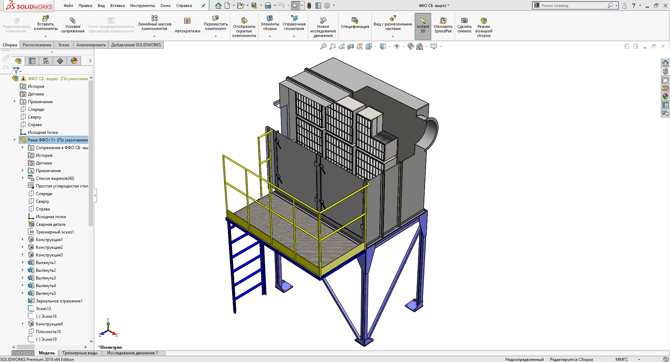The width and height of the screenshot is (670, 362).
Task: Click the Zoom to Fit magnifier icon
Action: tap(323, 46)
